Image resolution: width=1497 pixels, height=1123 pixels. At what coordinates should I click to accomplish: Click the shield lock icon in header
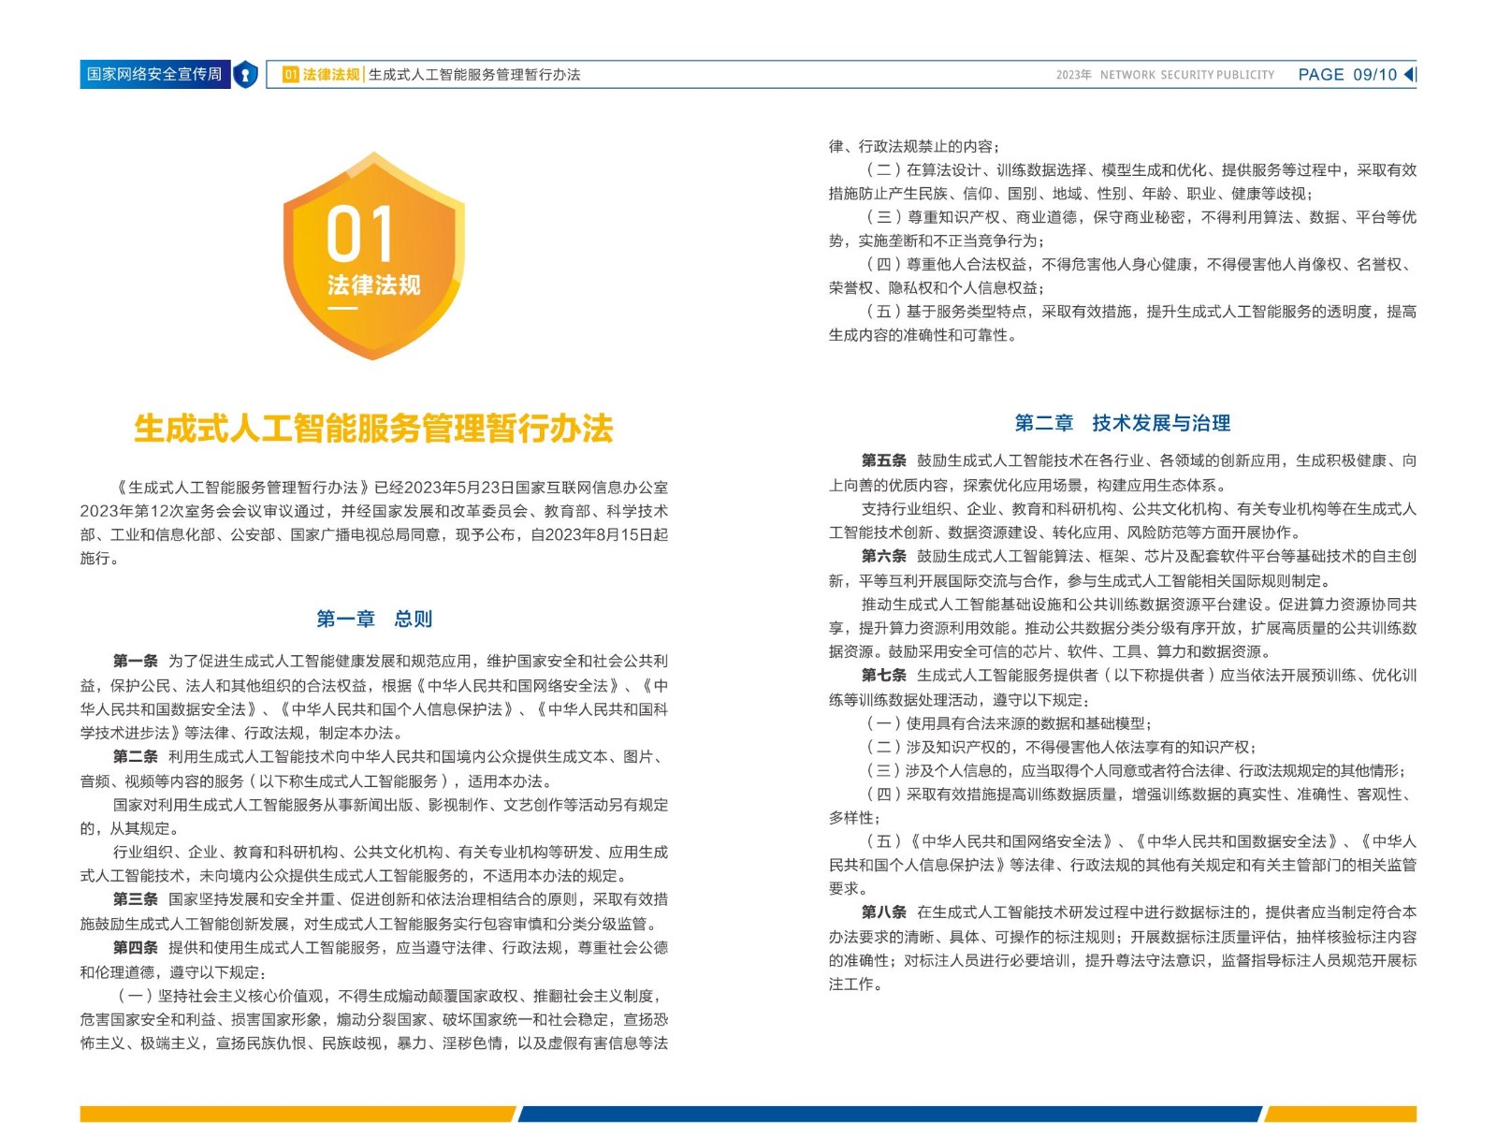[245, 75]
